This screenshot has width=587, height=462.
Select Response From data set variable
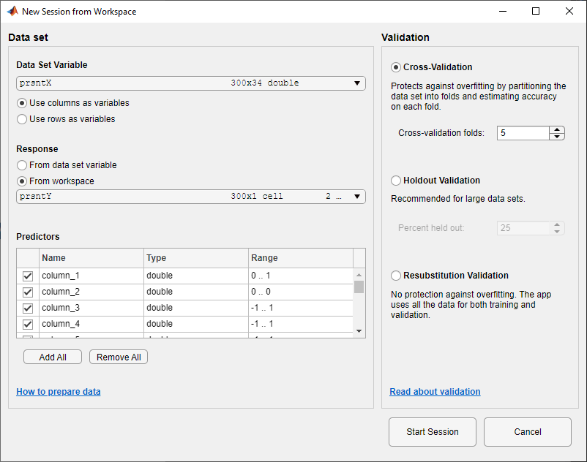tap(22, 165)
